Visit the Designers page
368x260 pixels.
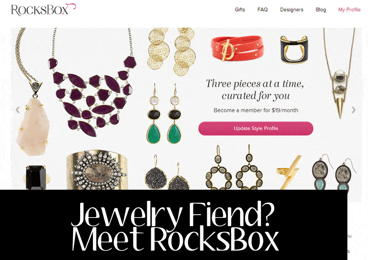tap(292, 10)
